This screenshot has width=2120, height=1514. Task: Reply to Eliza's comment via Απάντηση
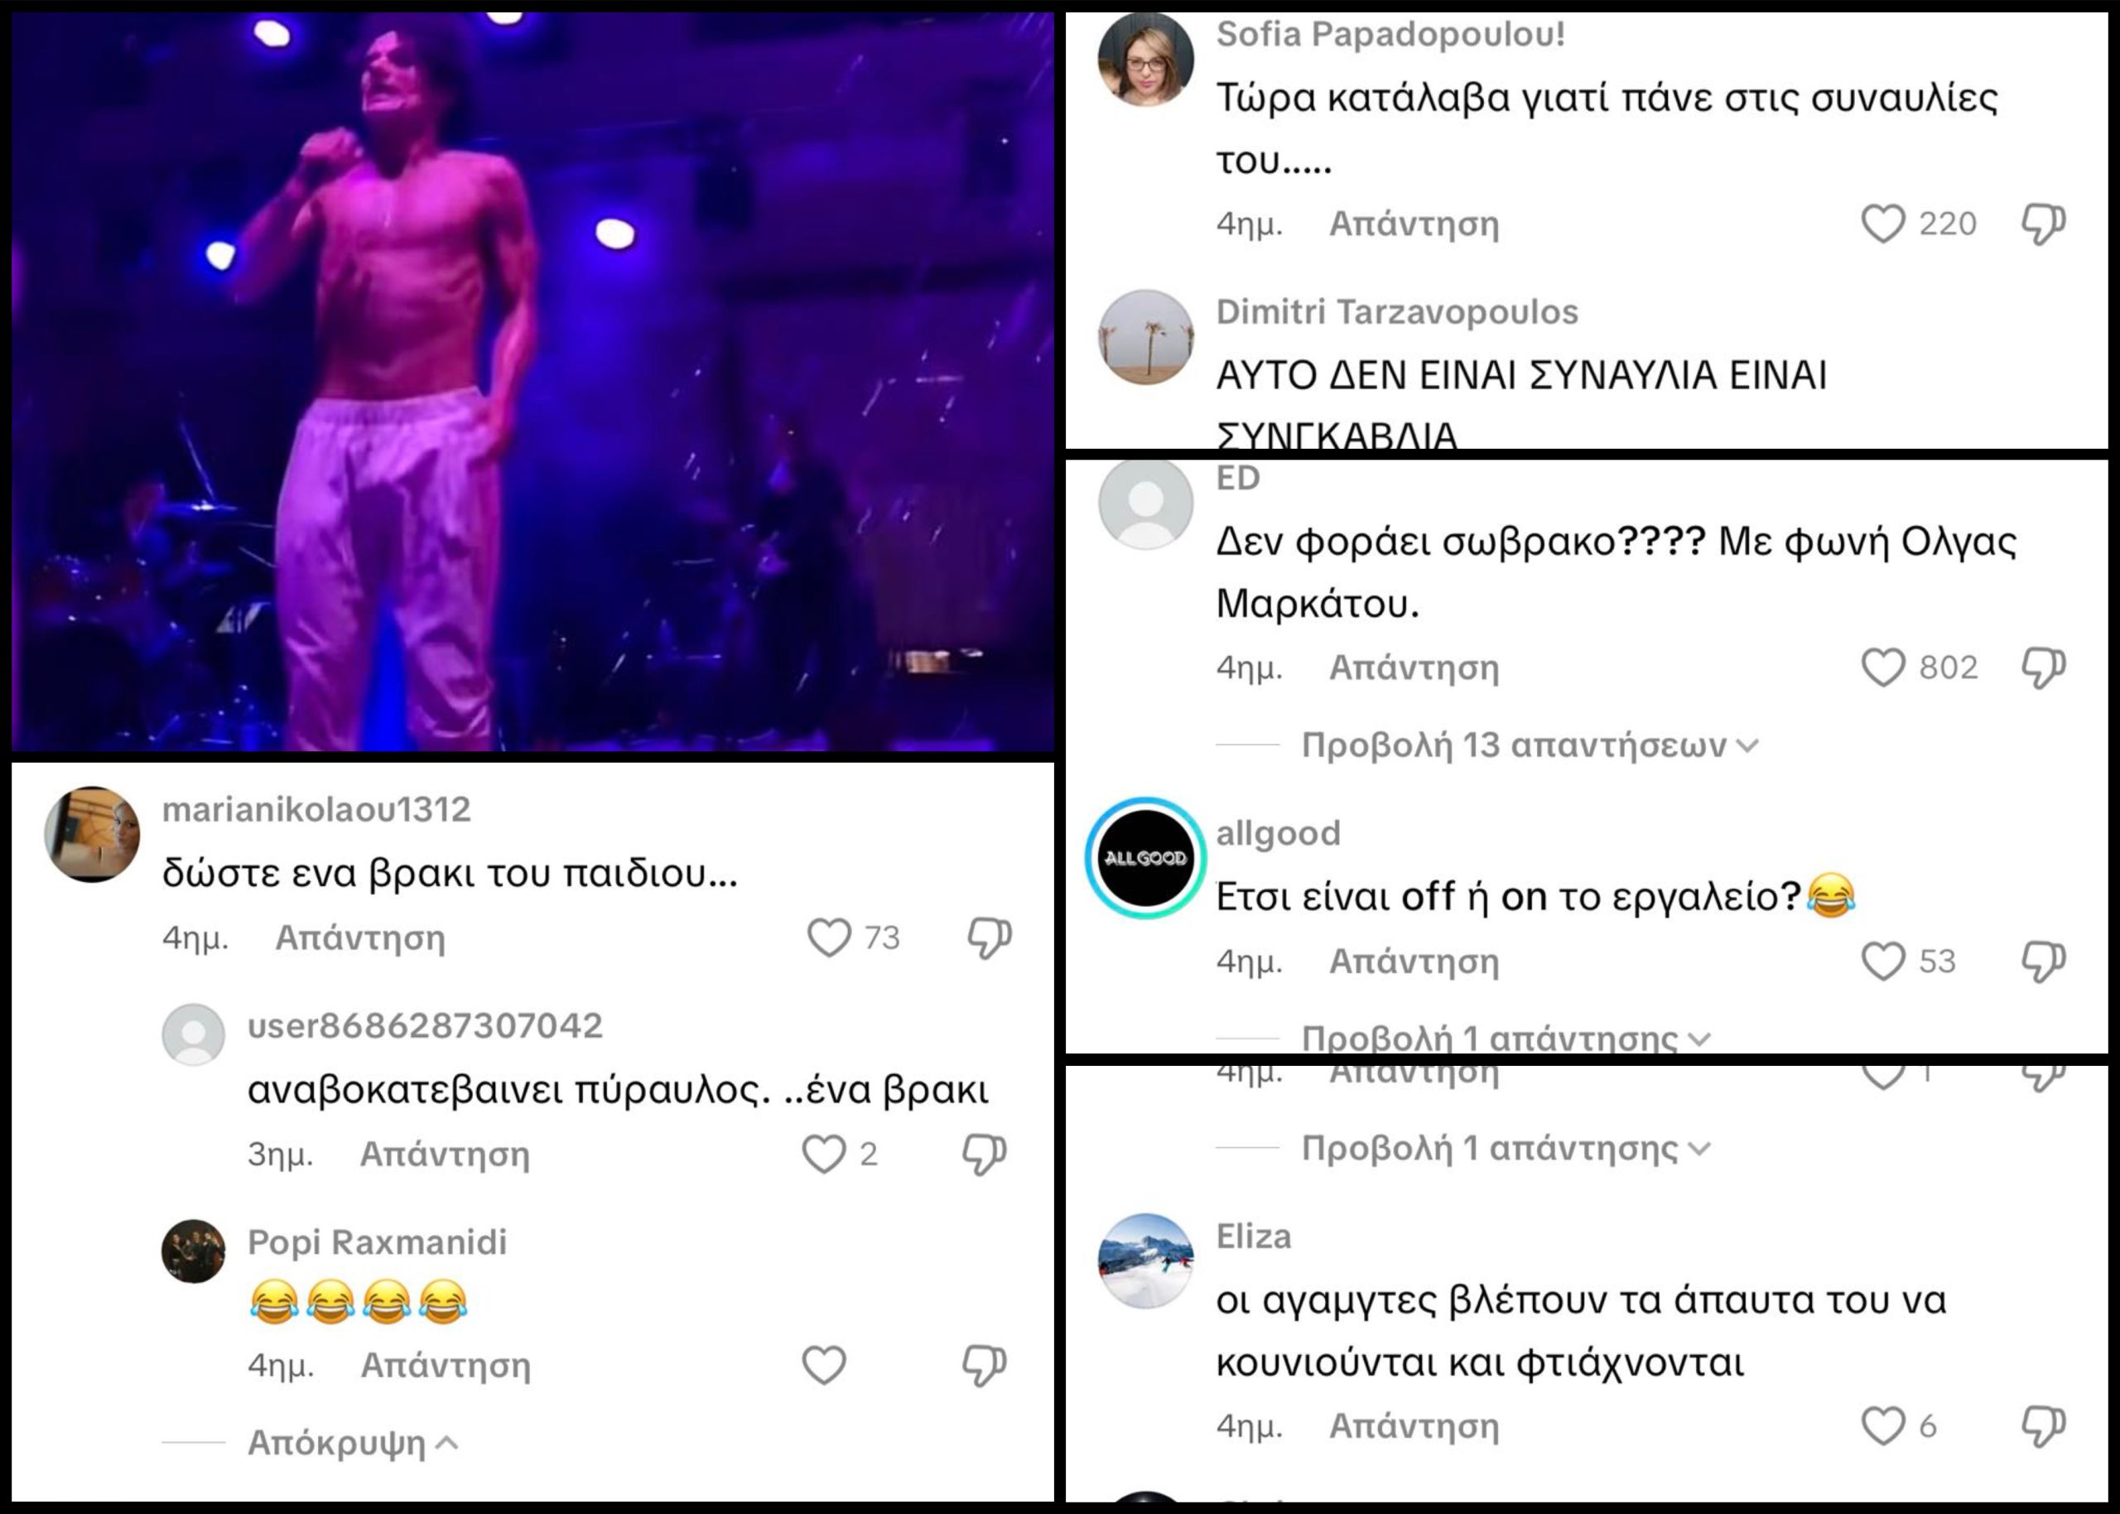point(1414,1426)
